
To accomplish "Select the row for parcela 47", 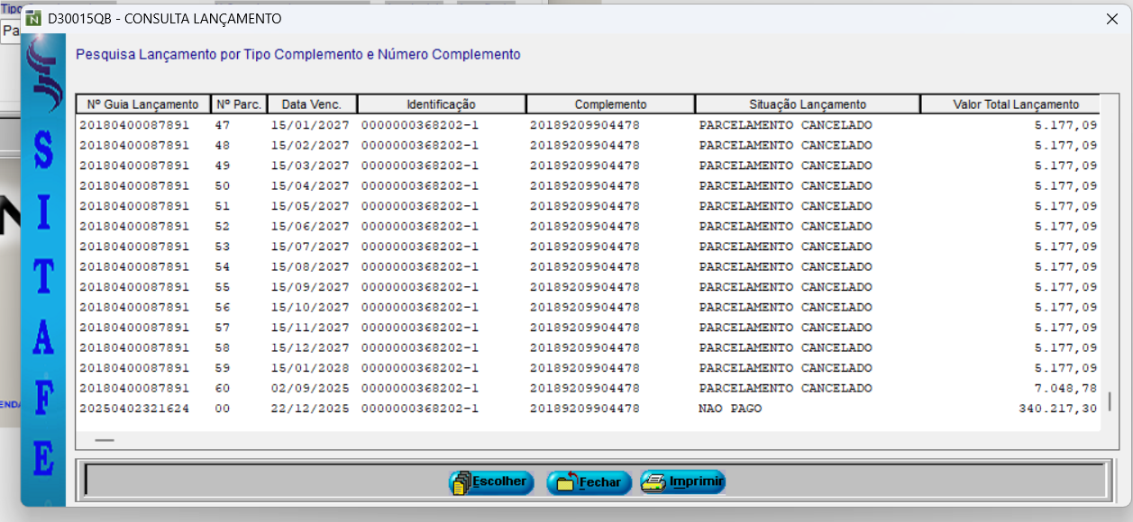I will pos(586,125).
